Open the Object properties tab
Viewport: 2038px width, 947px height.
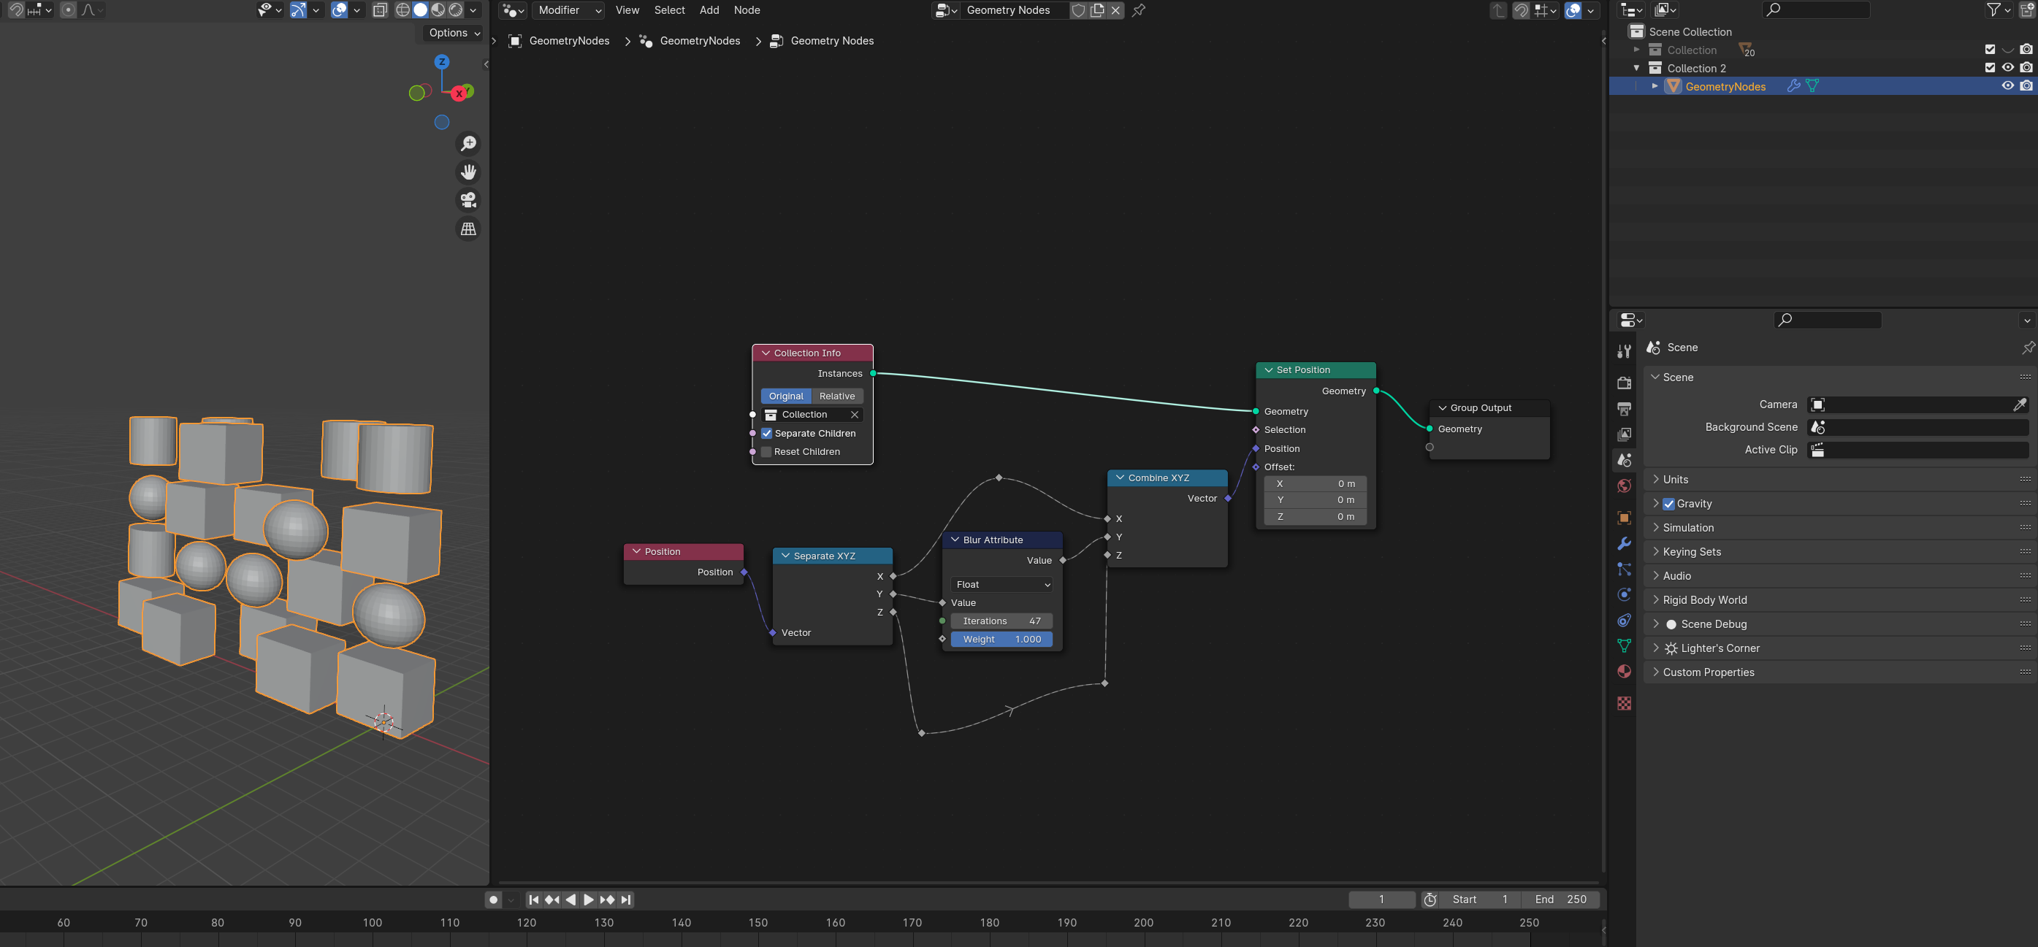[x=1625, y=518]
